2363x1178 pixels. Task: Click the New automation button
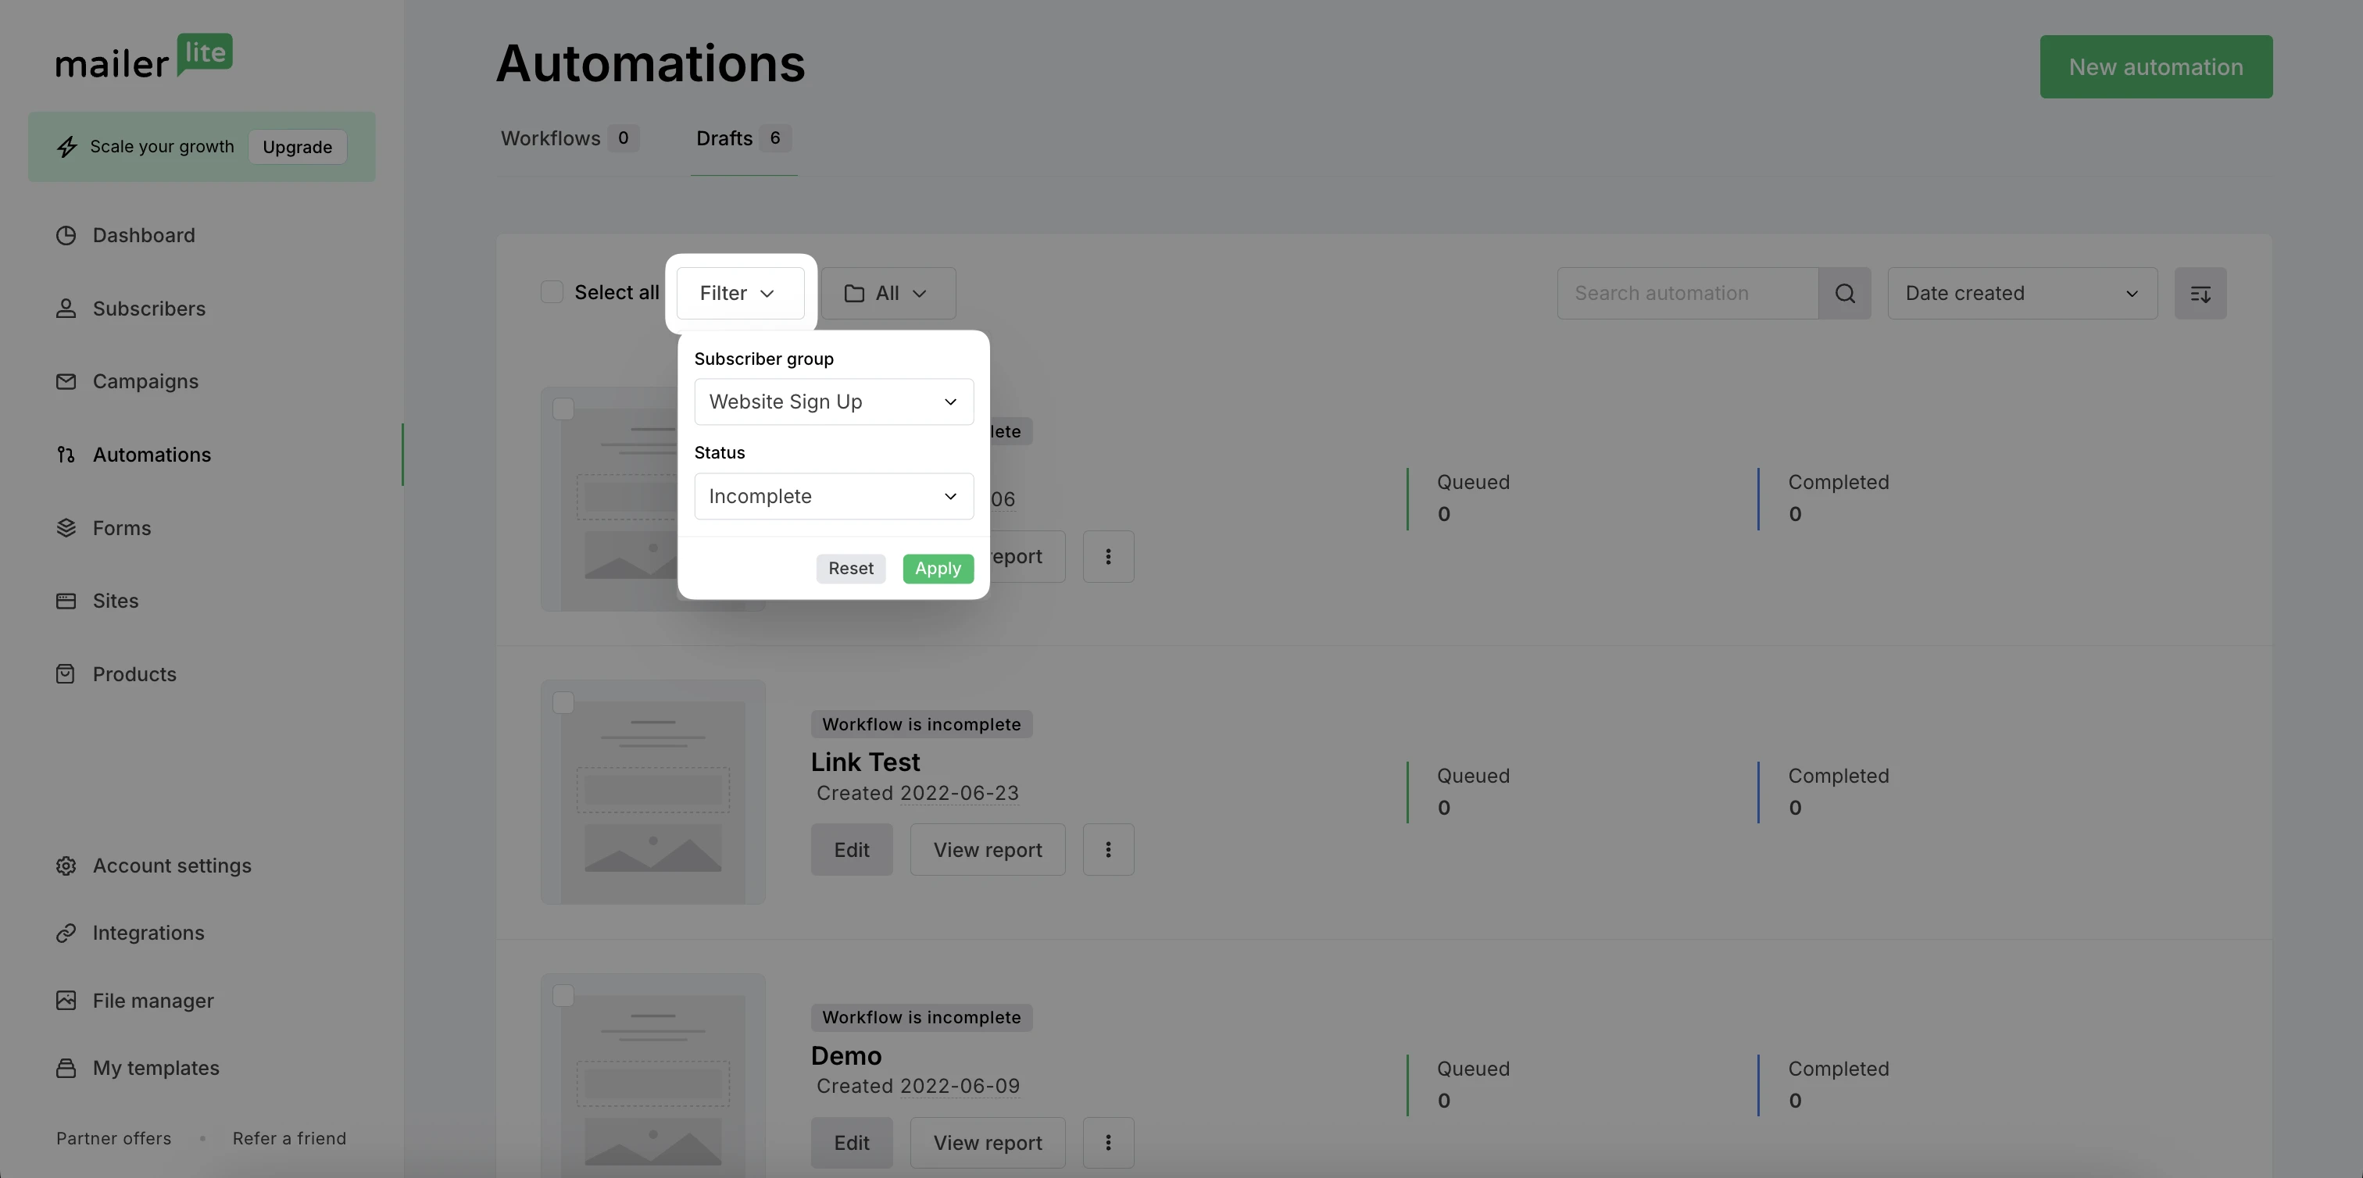2156,67
